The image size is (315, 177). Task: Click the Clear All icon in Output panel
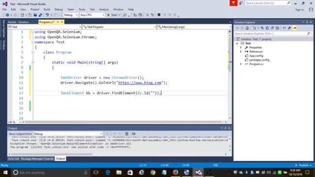coord(127,134)
